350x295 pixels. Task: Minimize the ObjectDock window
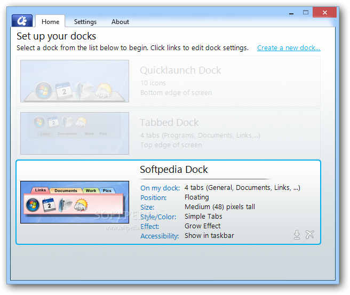coord(291,13)
